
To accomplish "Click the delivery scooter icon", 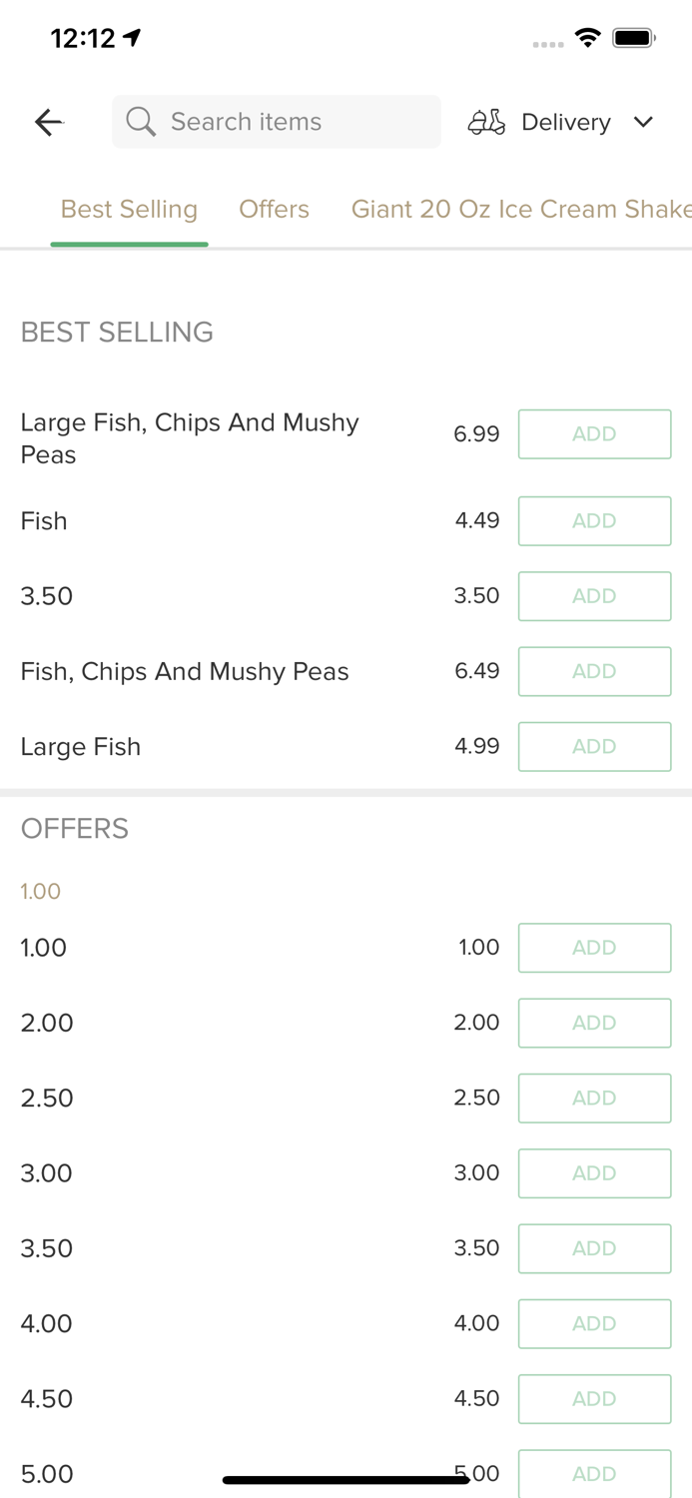I will [x=486, y=122].
